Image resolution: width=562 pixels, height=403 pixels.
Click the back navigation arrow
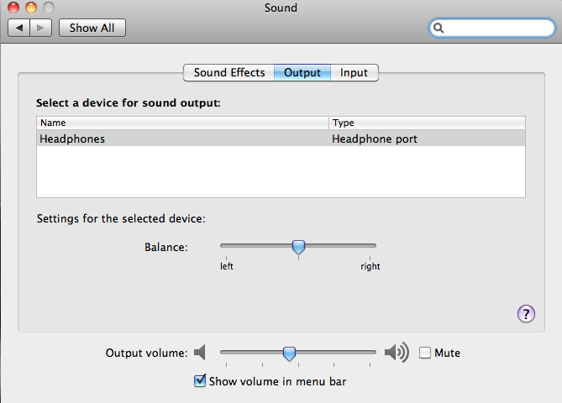(20, 28)
